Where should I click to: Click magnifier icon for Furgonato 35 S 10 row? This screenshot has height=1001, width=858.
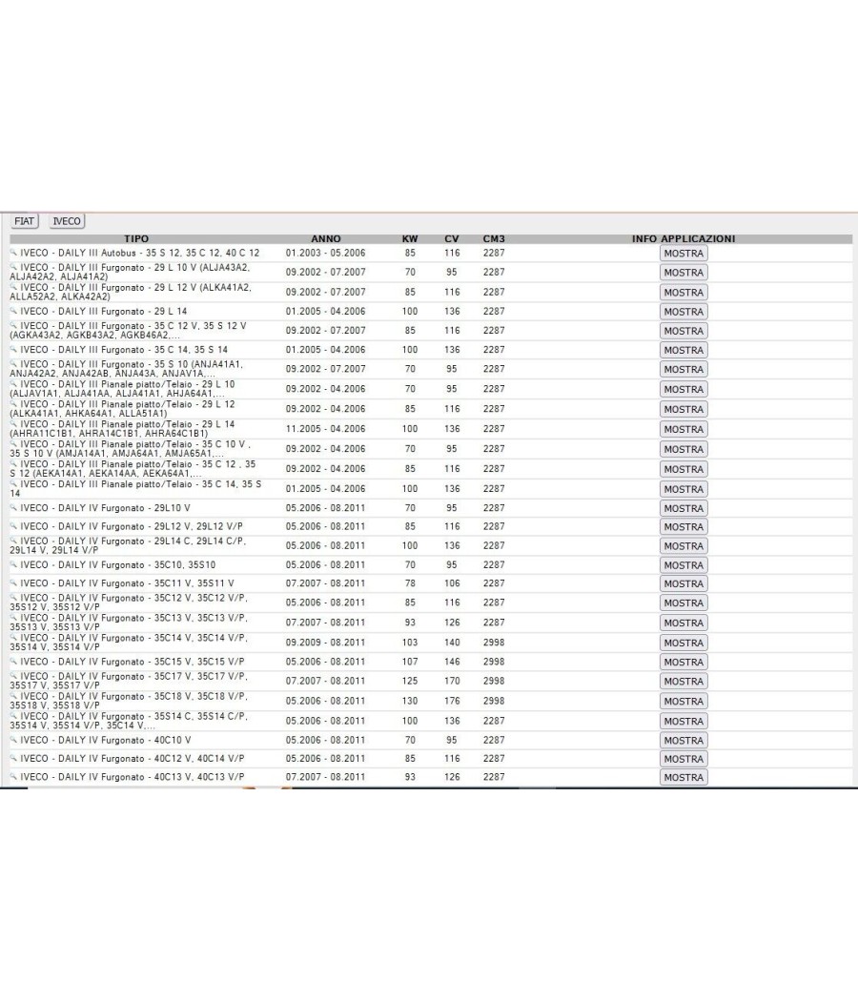click(x=13, y=363)
